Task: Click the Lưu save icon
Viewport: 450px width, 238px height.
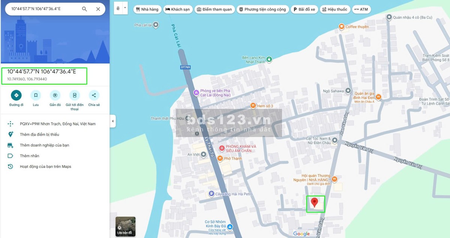Action: (x=36, y=95)
